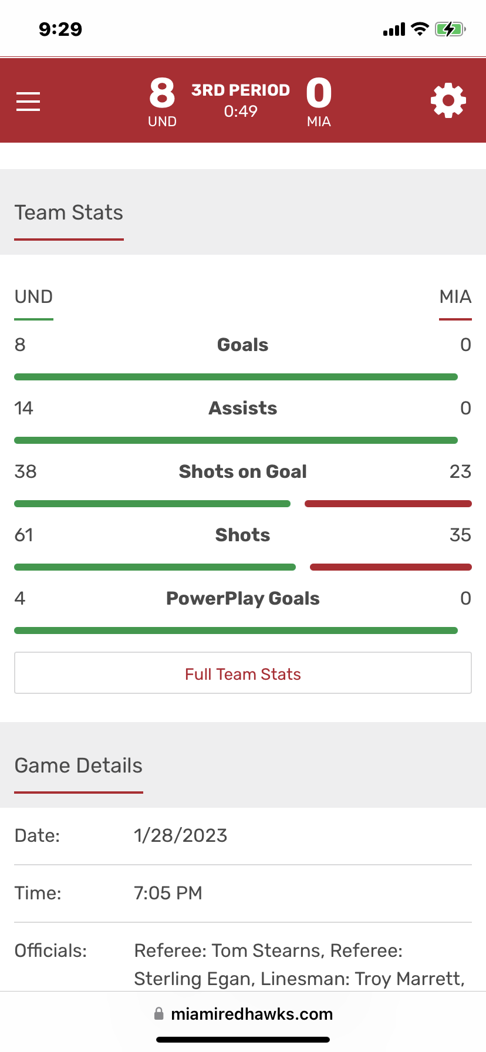This screenshot has width=486, height=1052.
Task: Tap the Team Stats section heading
Action: coord(69,213)
